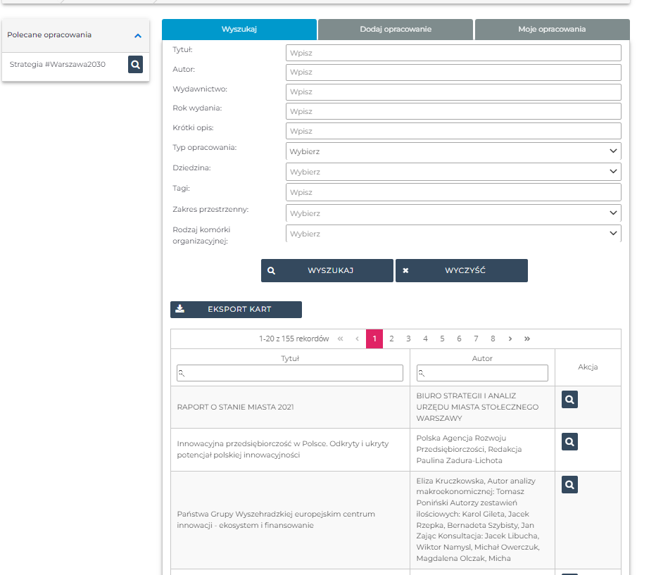View record Innowacyjna przedsiębiorczość w Polsce
This screenshot has height=575, width=656.
[x=569, y=442]
